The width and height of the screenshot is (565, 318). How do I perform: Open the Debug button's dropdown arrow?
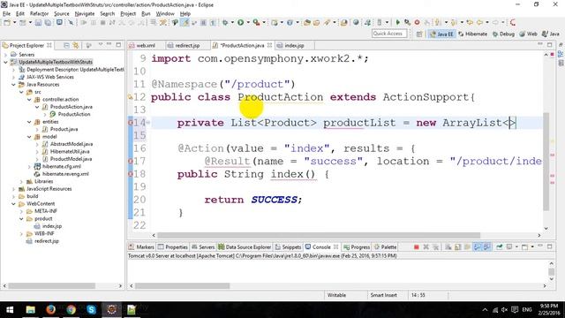coord(232,22)
